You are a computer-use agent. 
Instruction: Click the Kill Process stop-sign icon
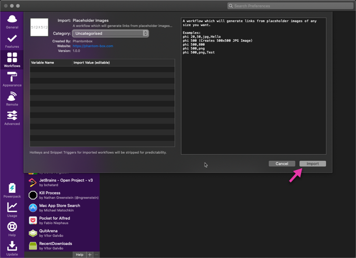pos(33,195)
